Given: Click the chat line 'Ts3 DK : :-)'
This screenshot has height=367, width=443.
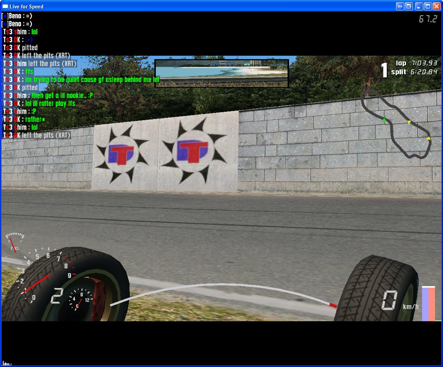Looking at the screenshot, I should click(x=18, y=40).
